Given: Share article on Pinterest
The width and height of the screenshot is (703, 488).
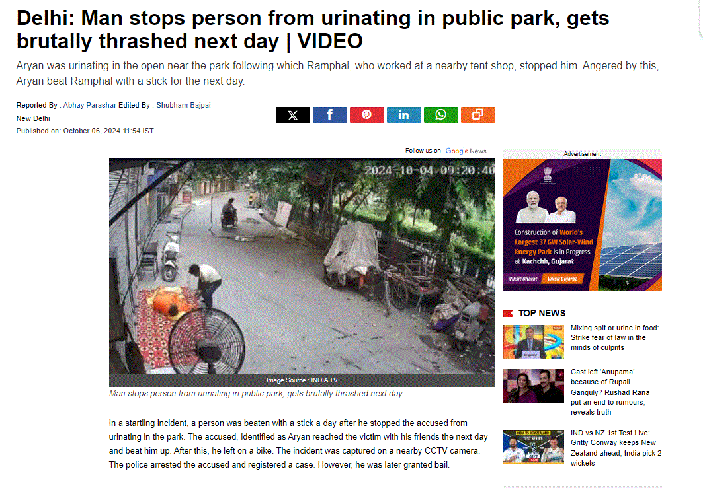Looking at the screenshot, I should 367,115.
